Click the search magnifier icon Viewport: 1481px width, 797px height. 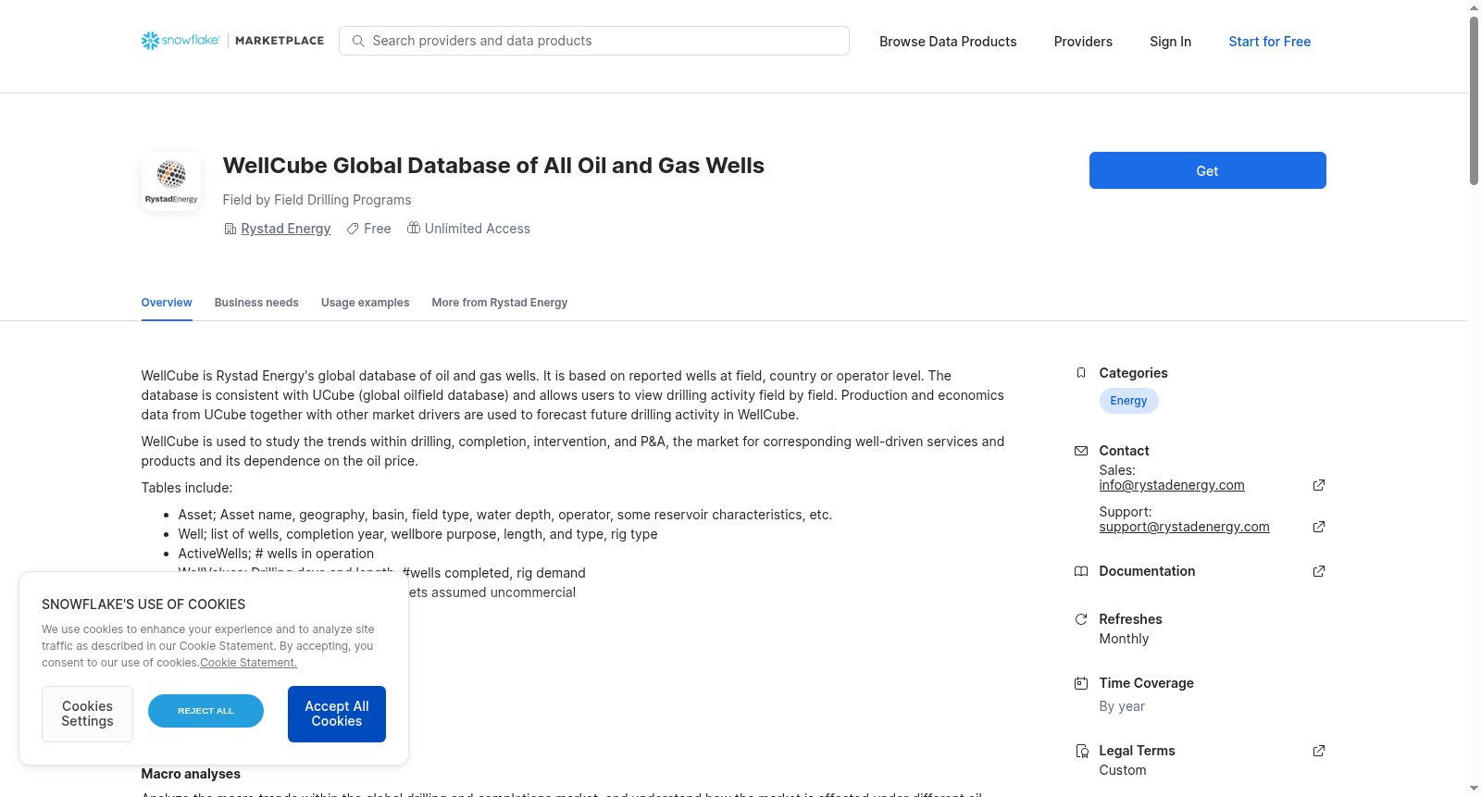[358, 41]
